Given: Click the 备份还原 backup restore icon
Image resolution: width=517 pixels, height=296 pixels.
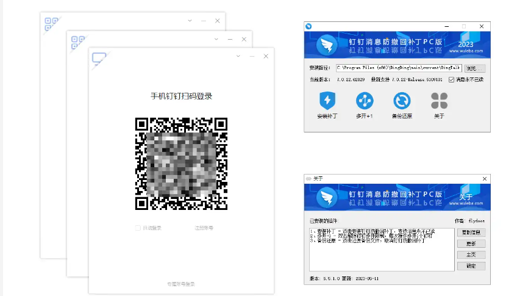Looking at the screenshot, I should pyautogui.click(x=402, y=100).
